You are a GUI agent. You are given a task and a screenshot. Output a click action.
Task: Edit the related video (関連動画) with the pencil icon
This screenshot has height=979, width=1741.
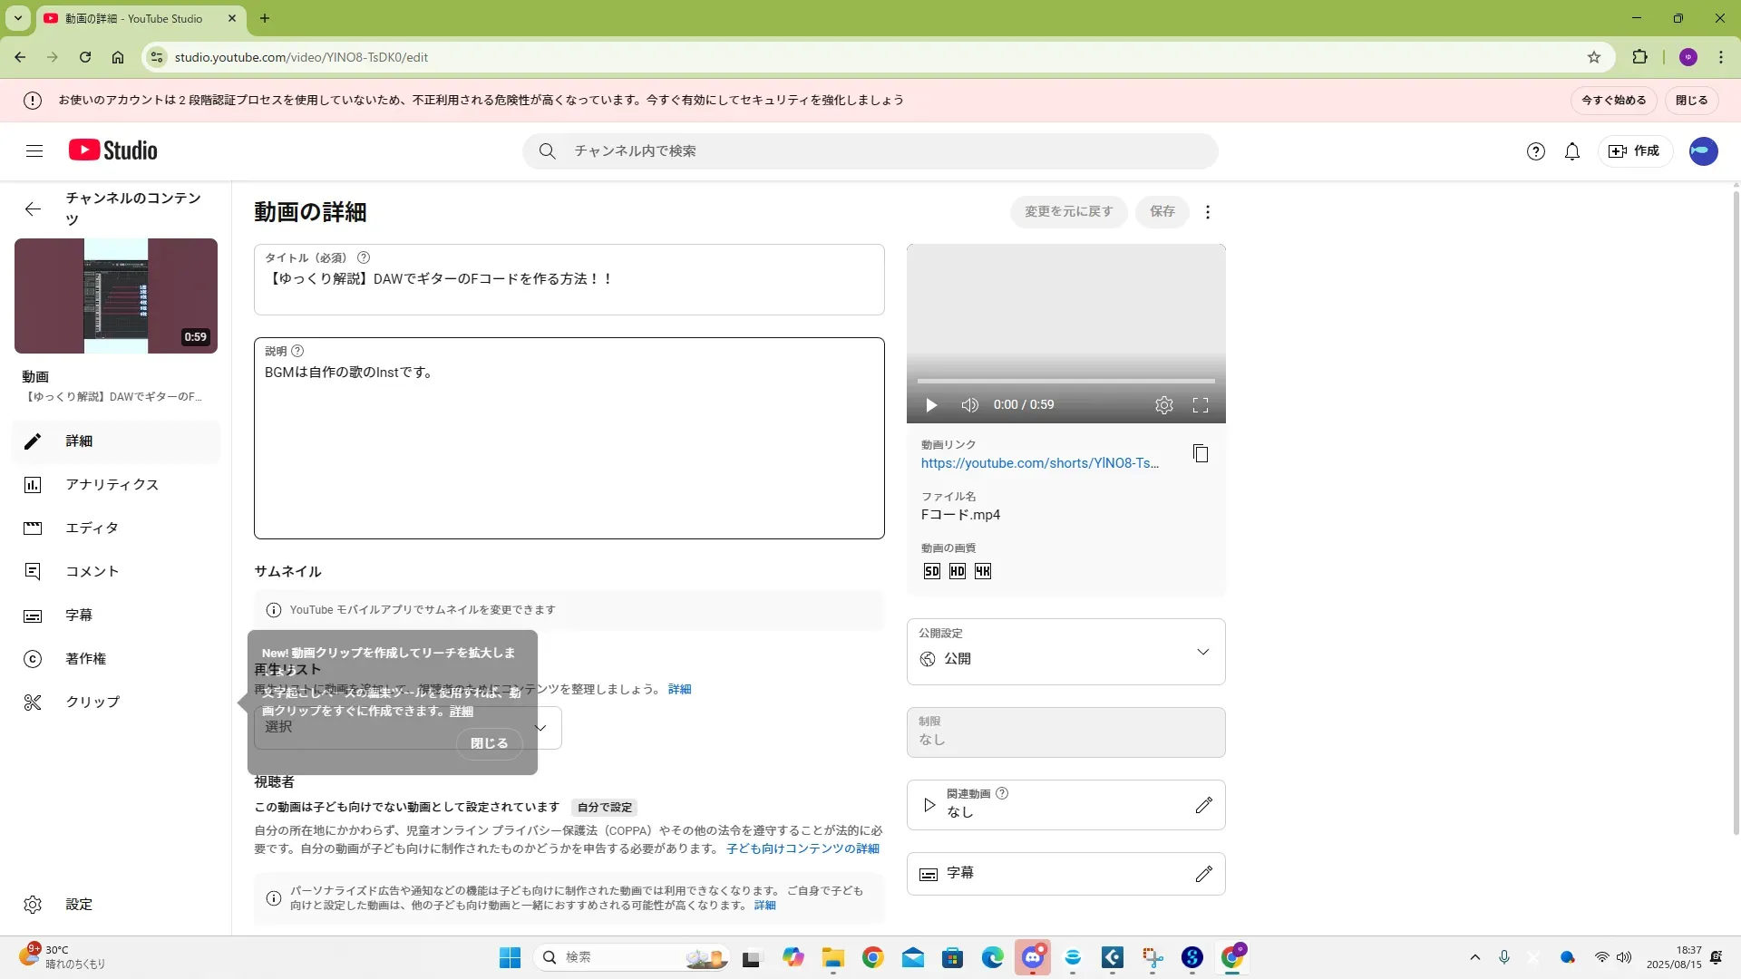[1203, 805]
